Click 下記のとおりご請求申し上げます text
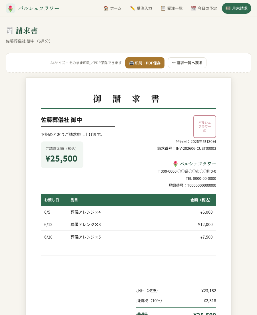The width and height of the screenshot is (257, 315). (x=72, y=135)
